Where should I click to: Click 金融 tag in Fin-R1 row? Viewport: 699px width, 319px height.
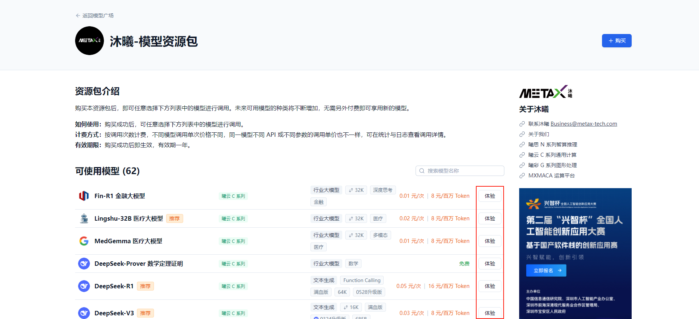pyautogui.click(x=319, y=202)
